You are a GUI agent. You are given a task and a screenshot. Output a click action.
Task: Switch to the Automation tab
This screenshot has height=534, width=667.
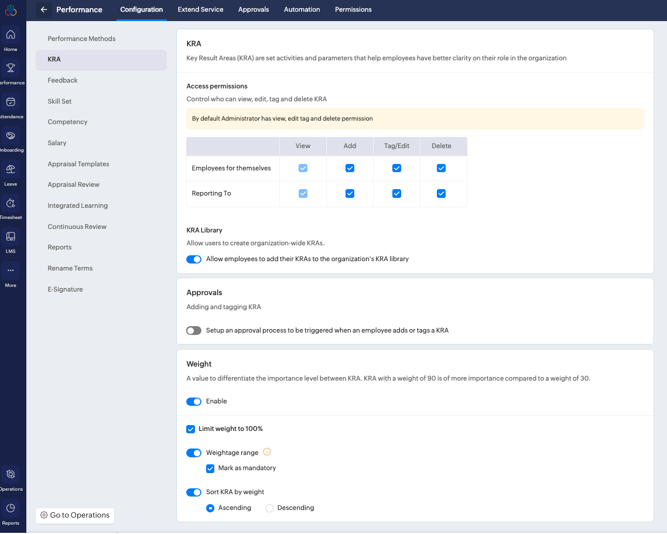(302, 9)
